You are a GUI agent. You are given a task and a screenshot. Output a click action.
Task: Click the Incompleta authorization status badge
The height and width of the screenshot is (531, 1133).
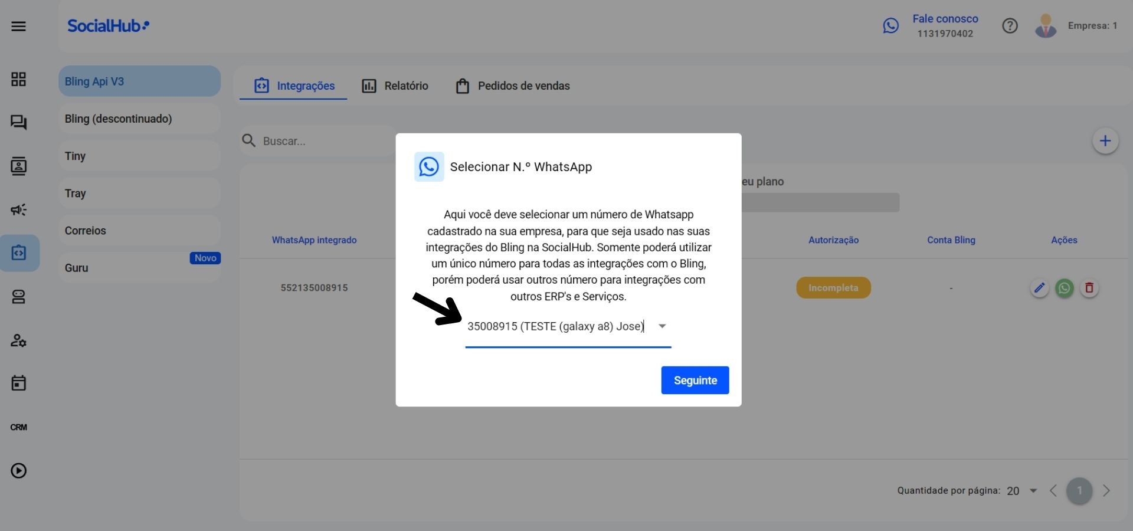pos(833,288)
